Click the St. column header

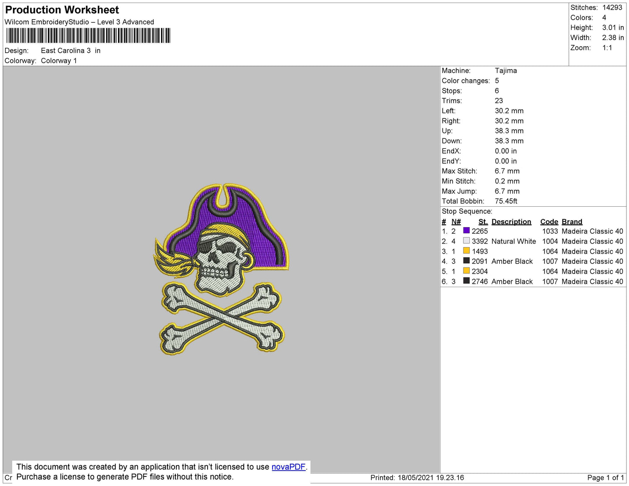pyautogui.click(x=483, y=221)
